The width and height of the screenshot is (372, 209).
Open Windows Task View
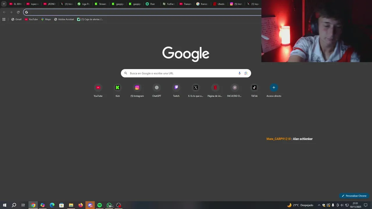tap(23, 205)
